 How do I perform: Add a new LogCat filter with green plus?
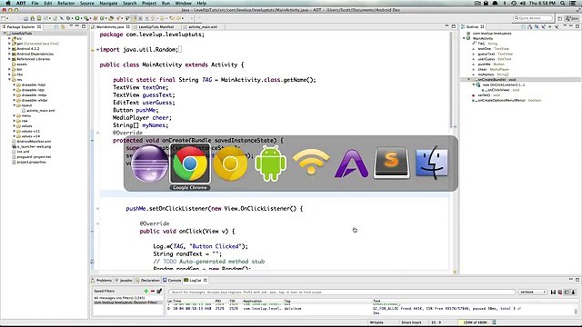coord(145,291)
